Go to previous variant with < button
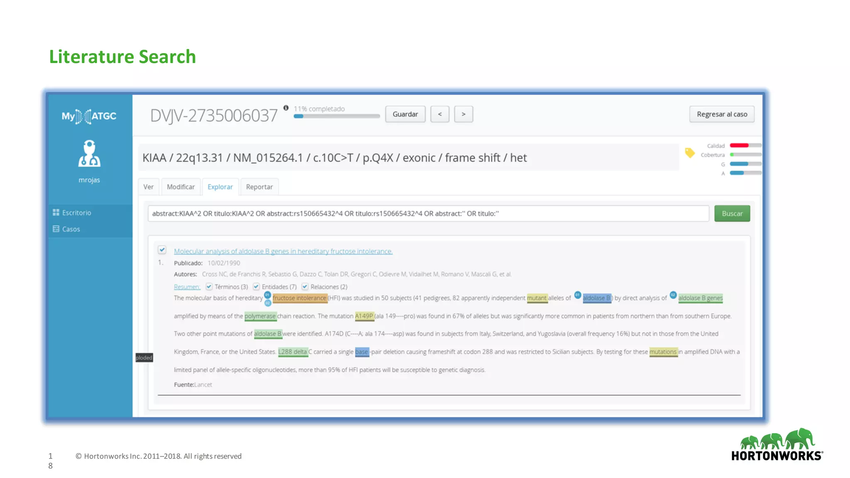Image resolution: width=850 pixels, height=478 pixels. coord(440,114)
